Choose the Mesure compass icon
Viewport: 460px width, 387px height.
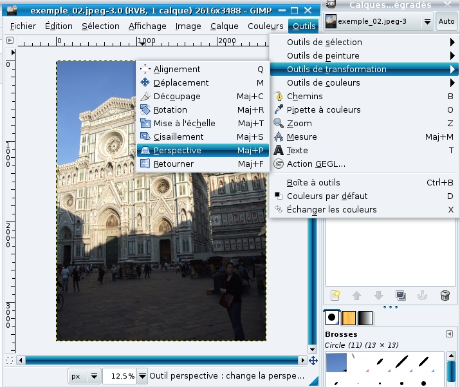279,137
